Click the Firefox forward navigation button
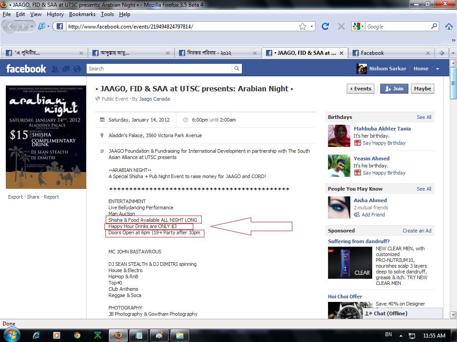The width and height of the screenshot is (457, 342). coord(22,26)
